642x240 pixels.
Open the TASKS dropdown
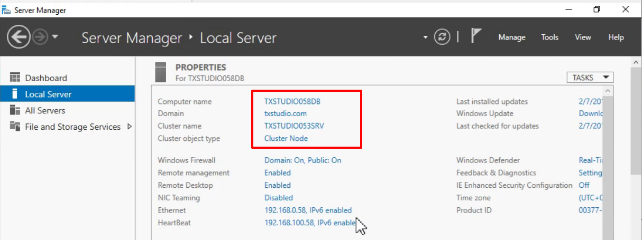click(590, 78)
